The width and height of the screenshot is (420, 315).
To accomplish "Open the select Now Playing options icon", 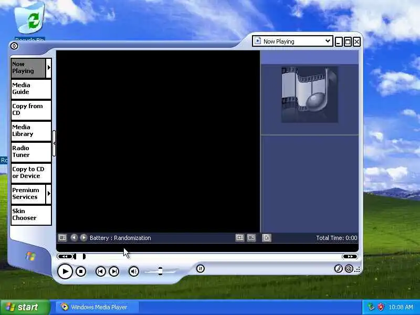I will (62, 238).
